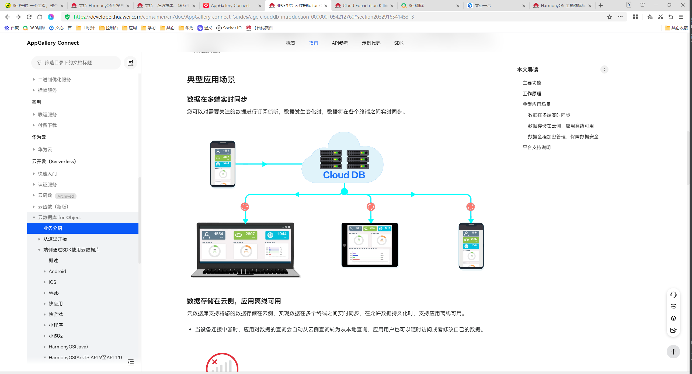The height and width of the screenshot is (374, 692).
Task: Expand the 插帧服务 tree node
Action: pos(34,90)
